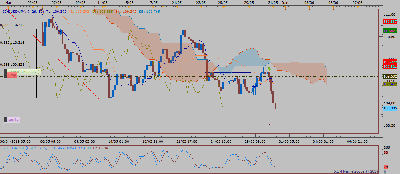
Task: Click the orange event marker under 03/06
Action: tap(309, 7)
